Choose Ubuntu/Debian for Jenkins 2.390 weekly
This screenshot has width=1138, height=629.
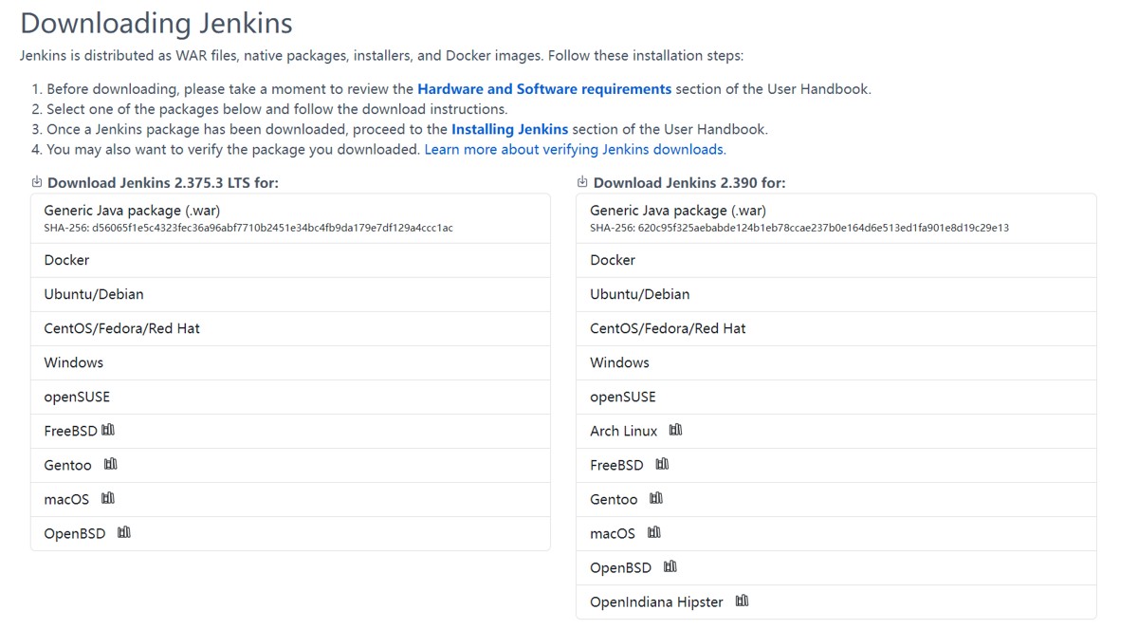pyautogui.click(x=639, y=294)
